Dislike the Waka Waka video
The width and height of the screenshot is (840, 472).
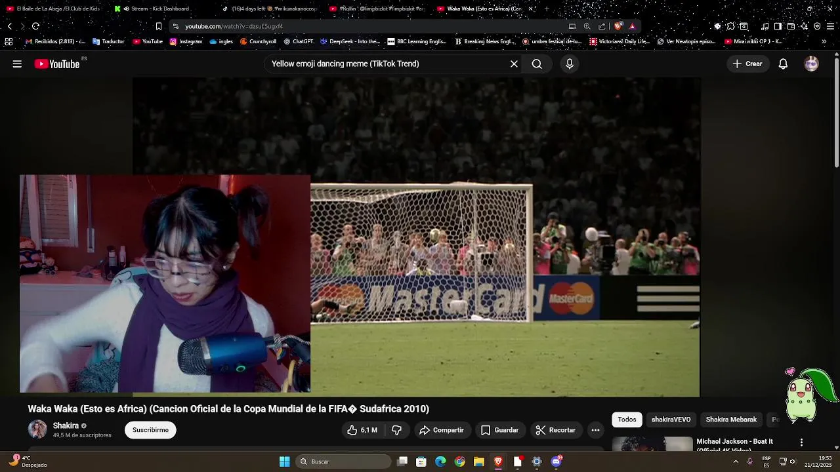[396, 430]
